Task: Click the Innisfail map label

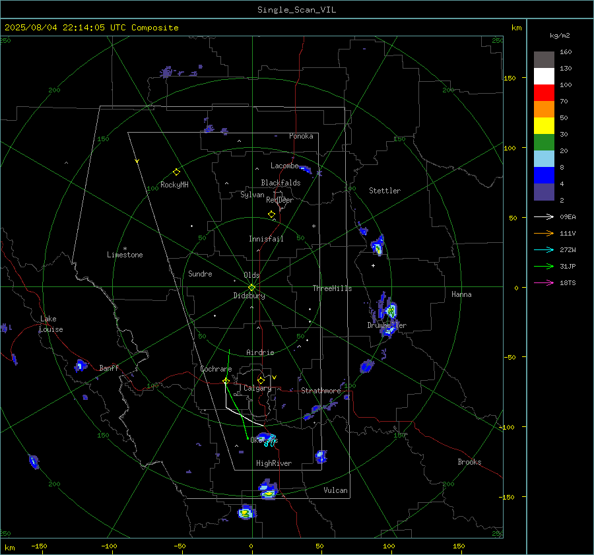Action: coord(266,239)
